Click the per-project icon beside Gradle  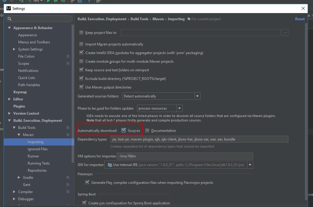pos(68,178)
